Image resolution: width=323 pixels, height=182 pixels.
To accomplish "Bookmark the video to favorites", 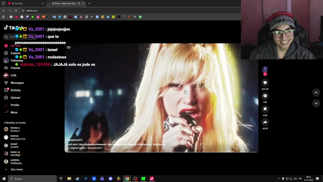I will 265,109.
